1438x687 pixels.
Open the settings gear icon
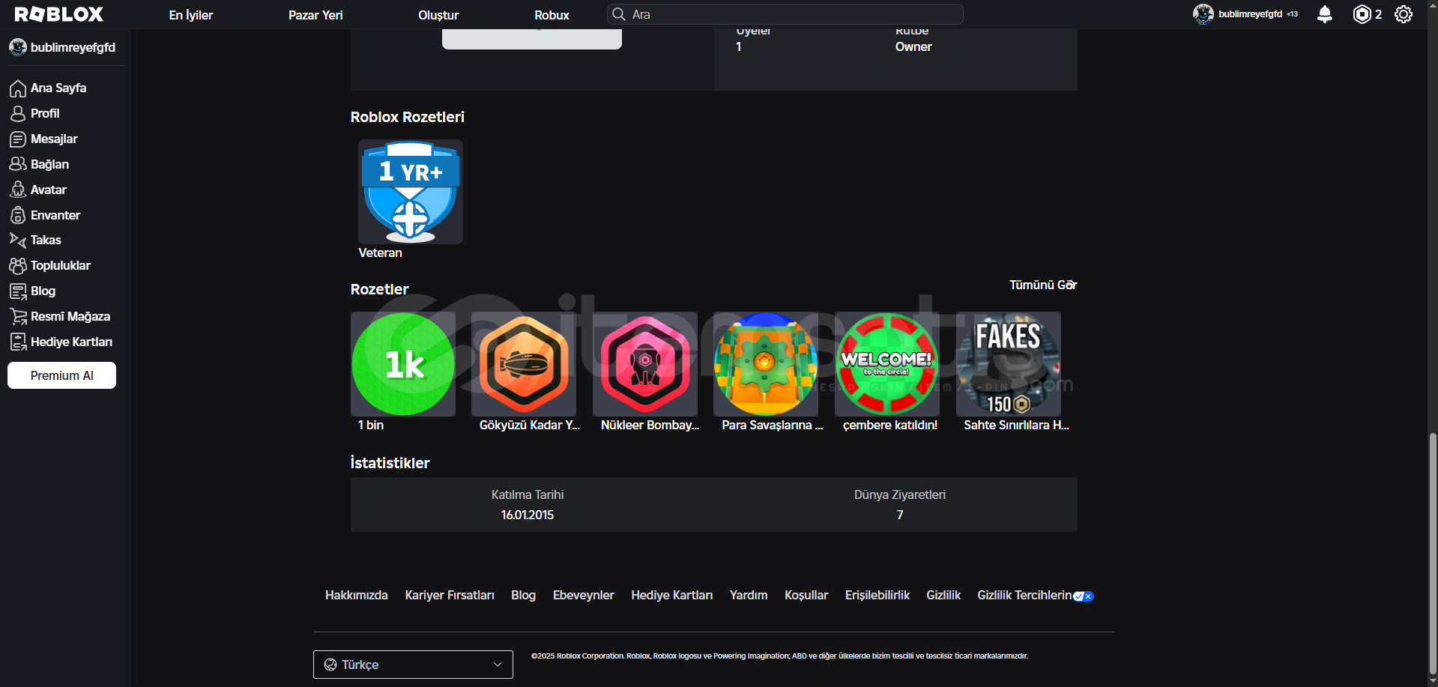click(x=1404, y=14)
